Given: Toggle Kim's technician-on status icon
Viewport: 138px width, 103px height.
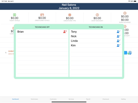Looking at the screenshot, I should [x=118, y=45].
